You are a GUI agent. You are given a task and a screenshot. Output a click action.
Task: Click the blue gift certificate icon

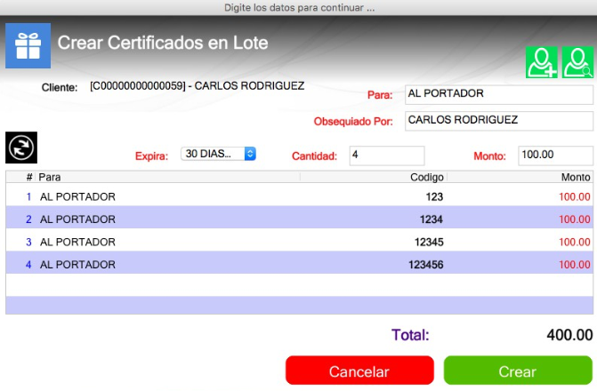[28, 45]
